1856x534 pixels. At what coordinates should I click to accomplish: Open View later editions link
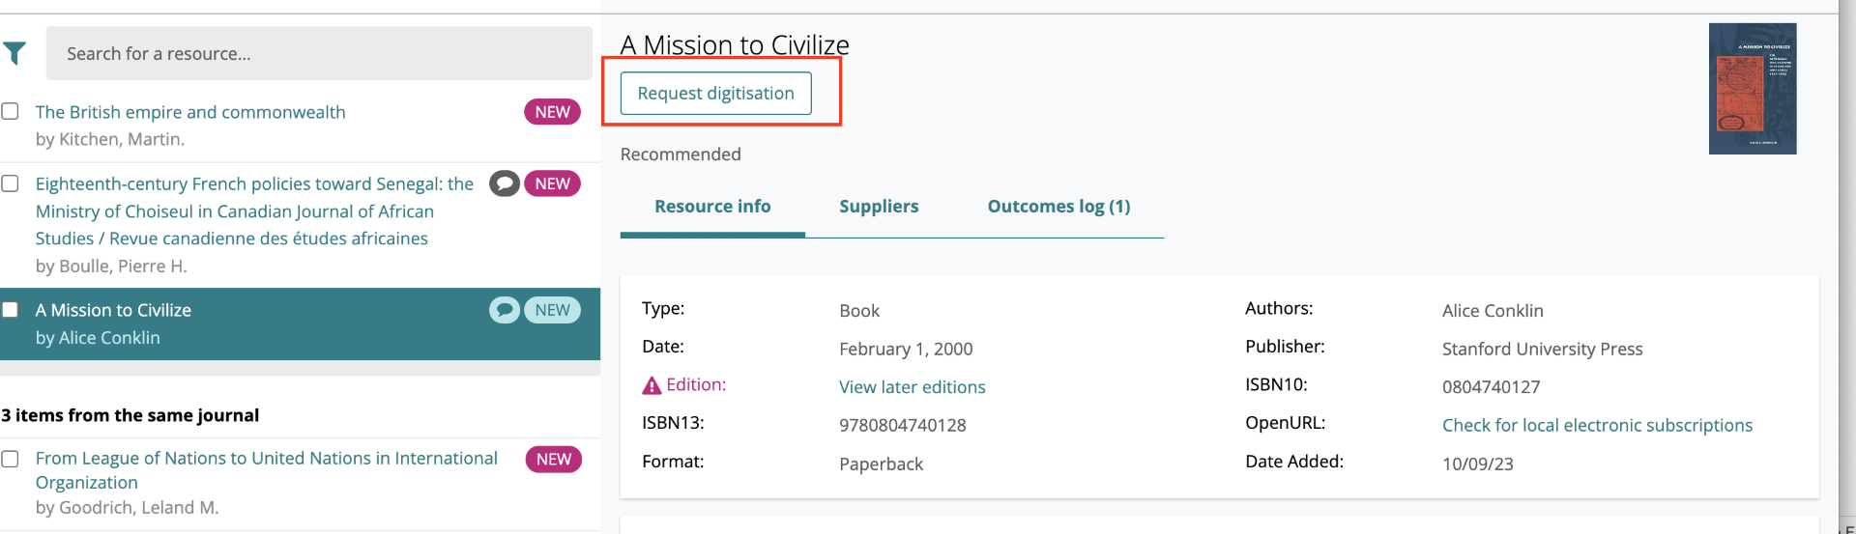pos(913,387)
